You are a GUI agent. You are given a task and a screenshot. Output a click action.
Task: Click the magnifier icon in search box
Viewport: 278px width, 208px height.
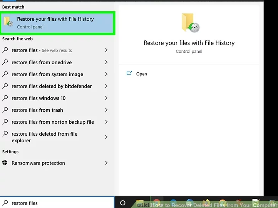click(x=5, y=203)
